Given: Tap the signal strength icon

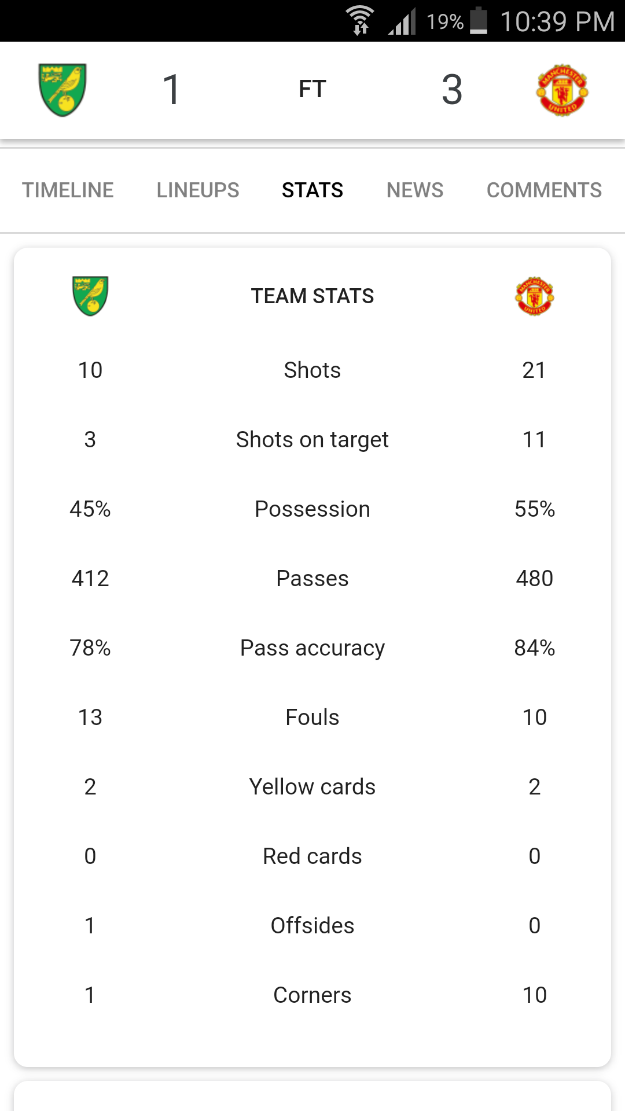Looking at the screenshot, I should click(402, 21).
